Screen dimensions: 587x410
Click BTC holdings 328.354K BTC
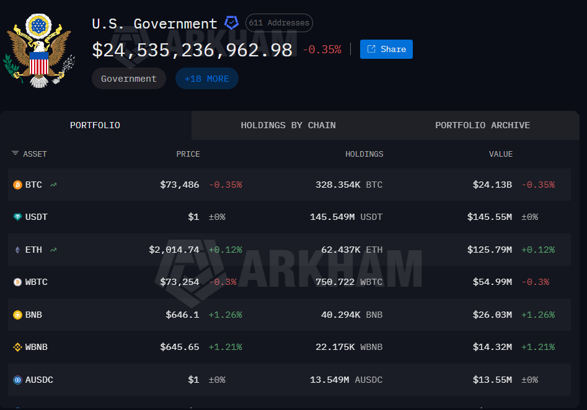pos(349,185)
